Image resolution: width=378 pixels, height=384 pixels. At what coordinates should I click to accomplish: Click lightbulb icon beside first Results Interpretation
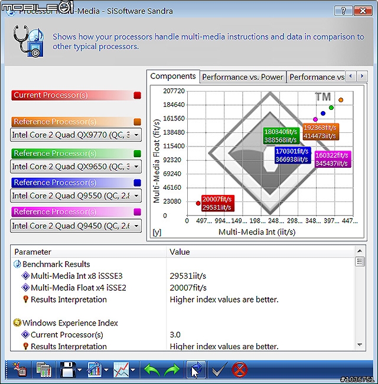tap(26, 300)
